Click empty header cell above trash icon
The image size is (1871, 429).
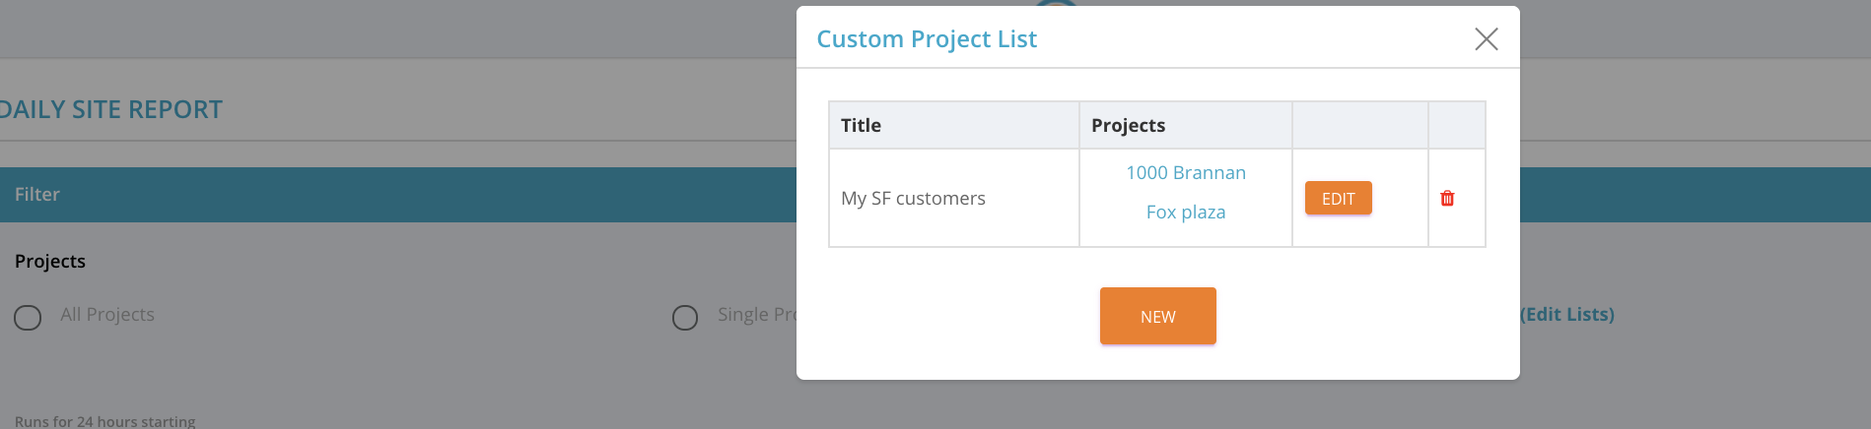(x=1456, y=126)
